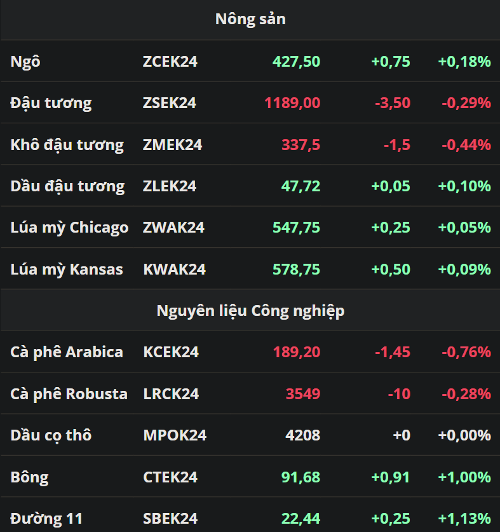
Task: Click the Nguyên liệu Công nghiệp section header
Action: click(x=250, y=310)
